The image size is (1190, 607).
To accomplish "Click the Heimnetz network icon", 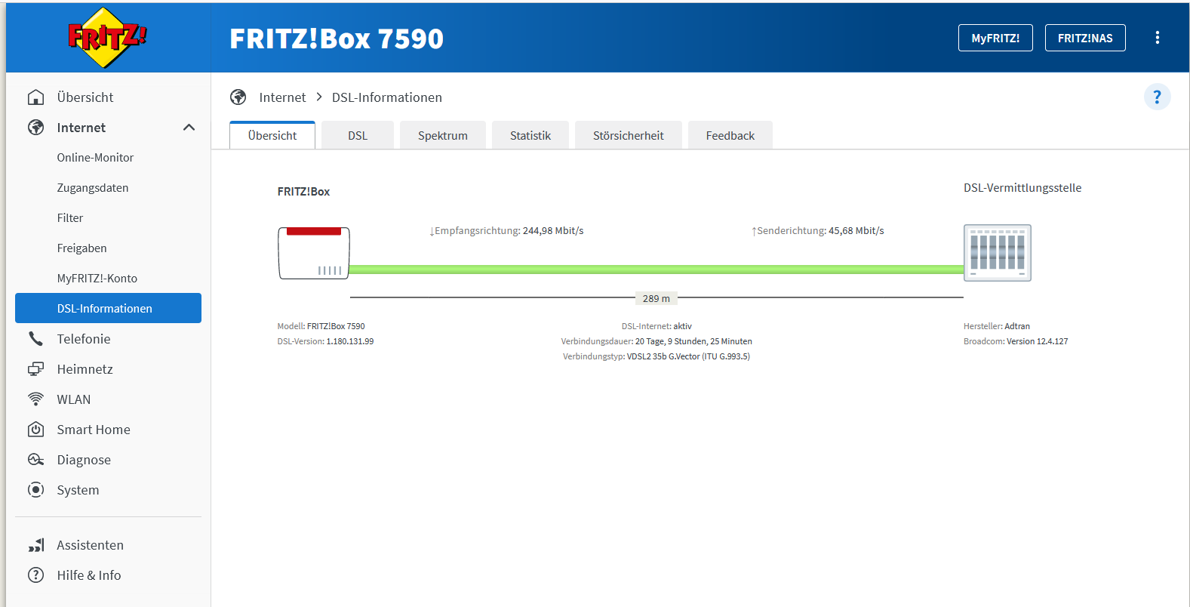I will (35, 369).
